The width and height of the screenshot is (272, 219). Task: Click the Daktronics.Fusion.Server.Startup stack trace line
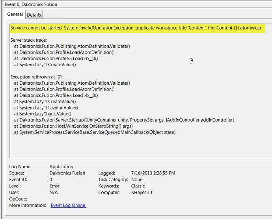pos(124,120)
